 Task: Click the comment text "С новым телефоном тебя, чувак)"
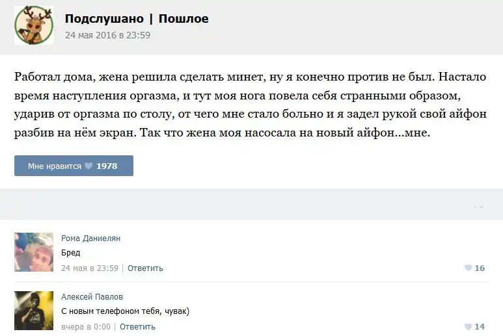[125, 311]
